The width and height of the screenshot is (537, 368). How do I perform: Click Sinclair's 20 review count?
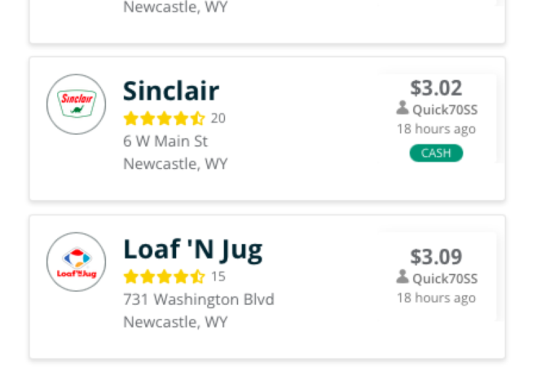pyautogui.click(x=218, y=118)
